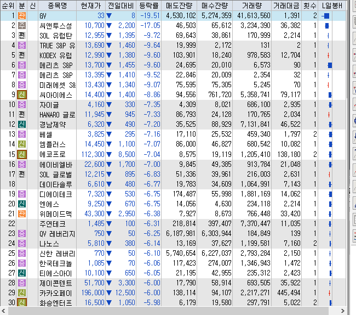
Task: Click the horizontal scrollbar thumb
Action: pos(168,311)
